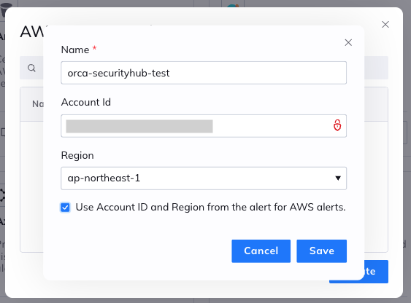This screenshot has width=411, height=303.
Task: Open the Region dropdown showing ap-northeast-1
Action: (204, 178)
